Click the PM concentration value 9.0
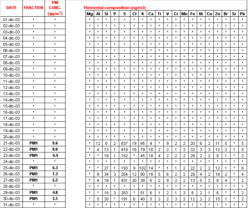This screenshot has width=250, height=208. click(55, 149)
